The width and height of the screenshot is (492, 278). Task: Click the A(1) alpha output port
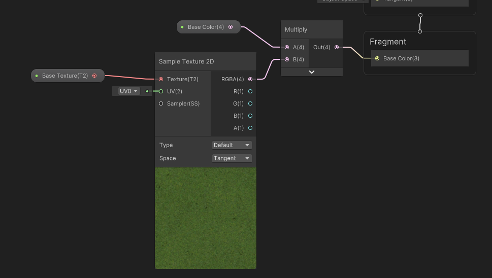(250, 128)
